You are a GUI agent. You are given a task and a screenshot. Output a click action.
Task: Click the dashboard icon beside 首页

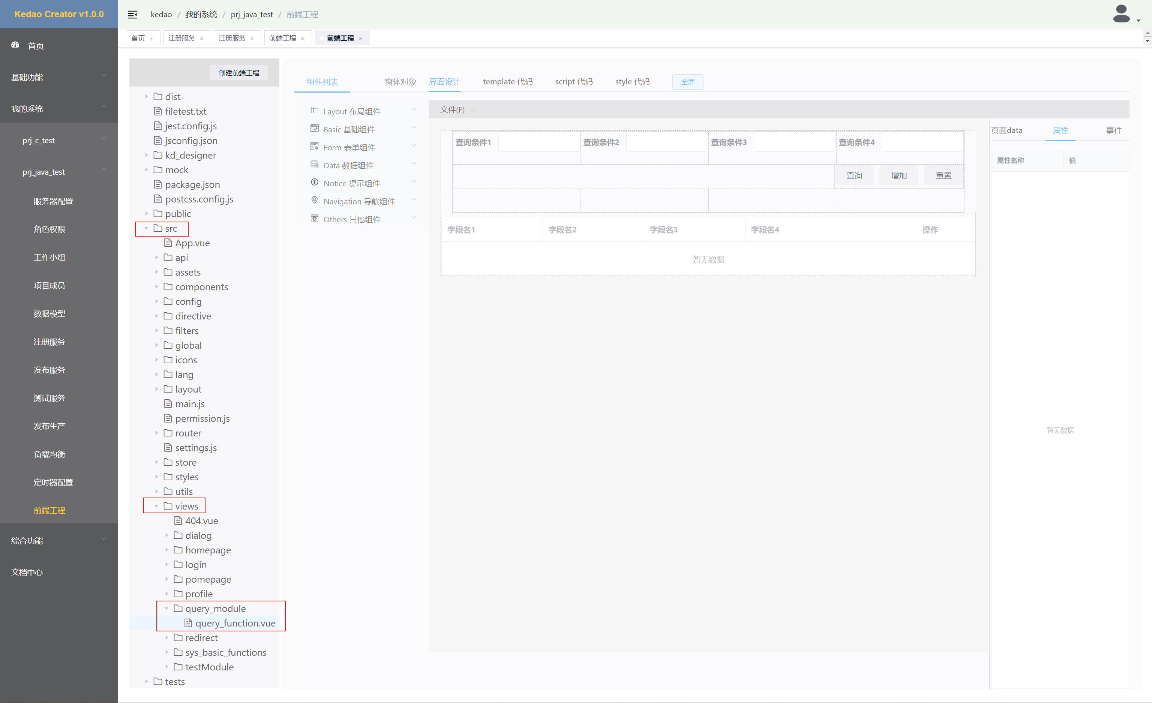coord(15,45)
